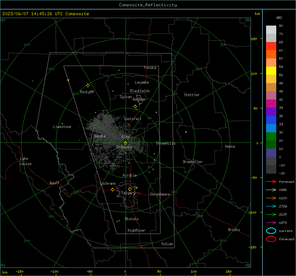Screen dimensions: 296x276
Task: Click the Stettler label
Action: click(192, 95)
